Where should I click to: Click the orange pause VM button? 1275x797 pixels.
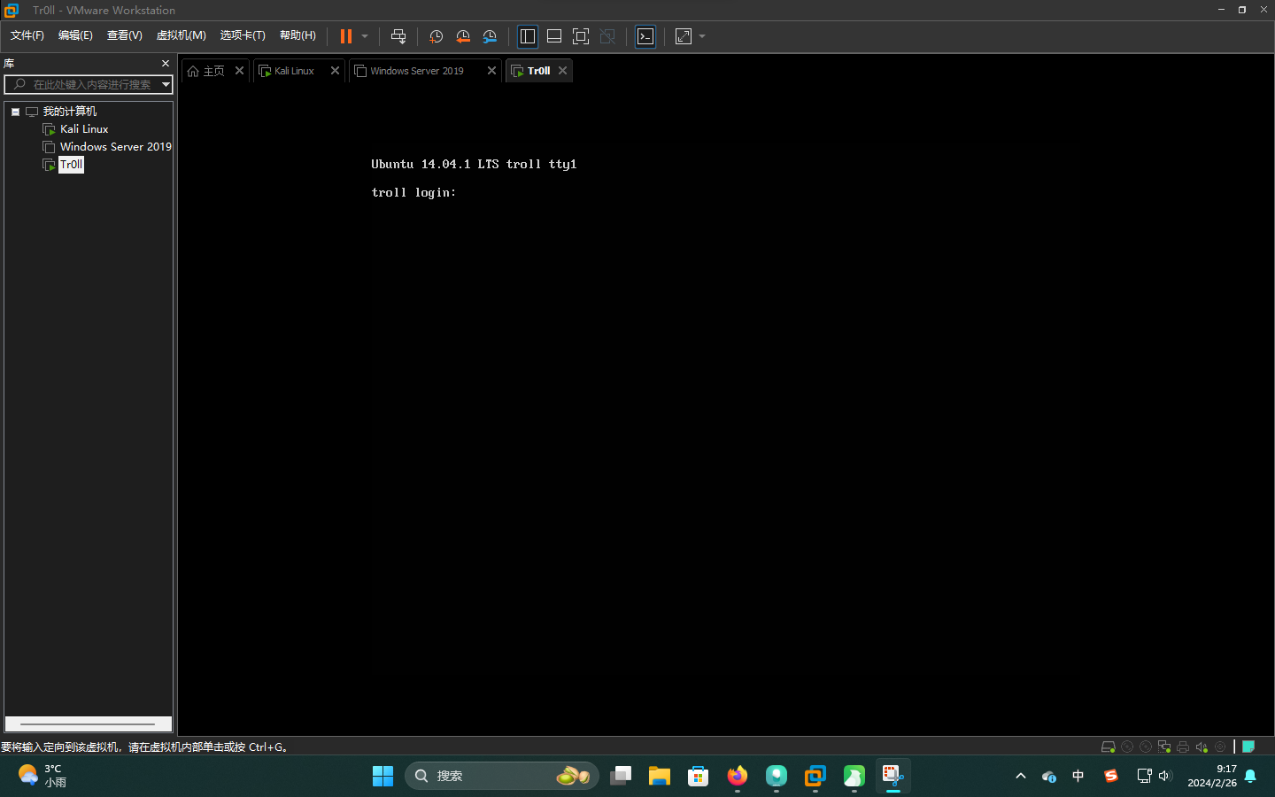click(x=346, y=36)
